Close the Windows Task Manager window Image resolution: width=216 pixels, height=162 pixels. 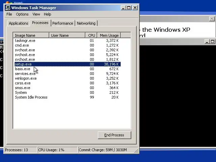click(135, 8)
